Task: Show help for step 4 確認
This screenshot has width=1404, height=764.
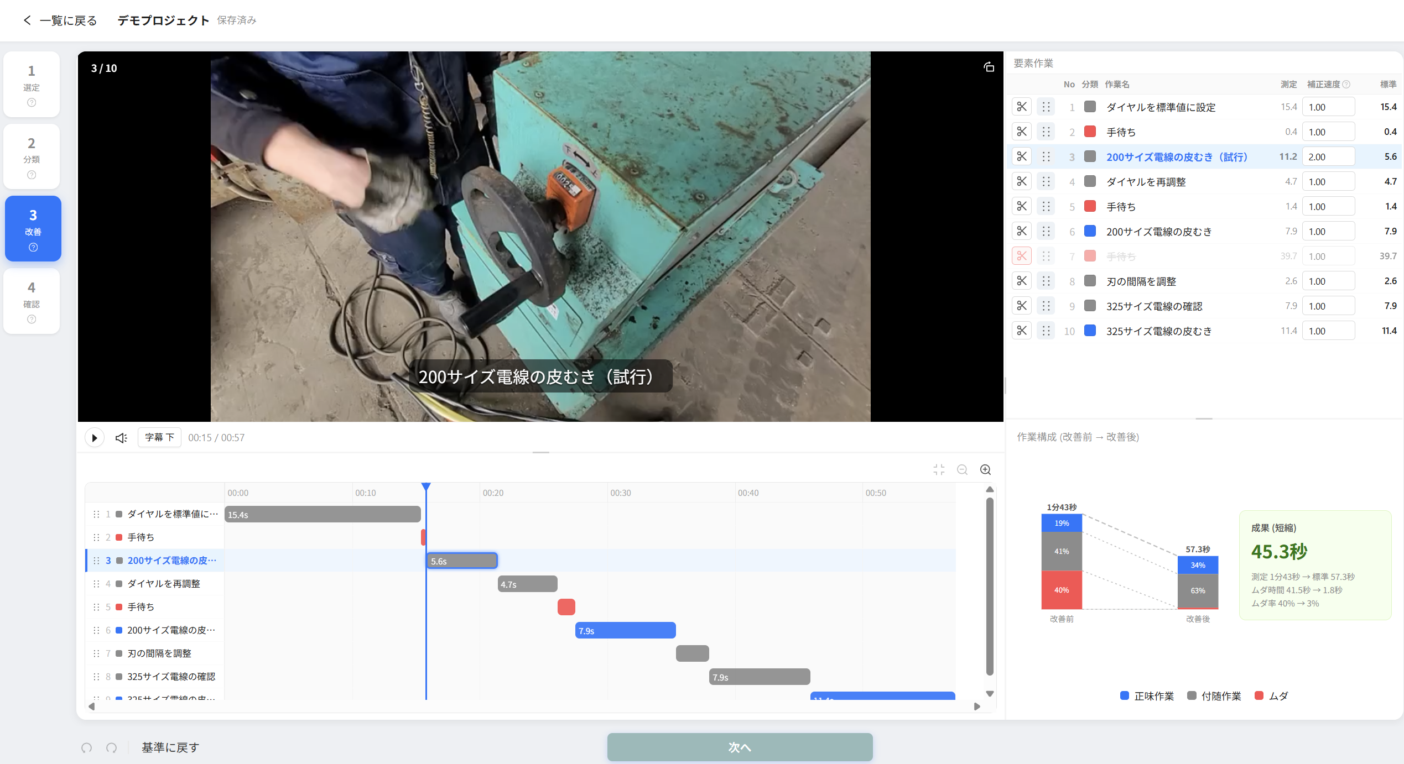Action: click(32, 320)
